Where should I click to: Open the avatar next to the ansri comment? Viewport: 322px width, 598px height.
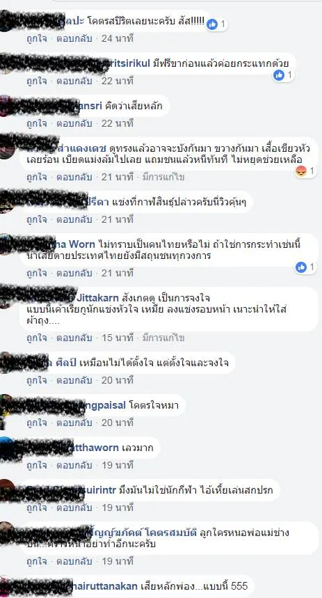pyautogui.click(x=6, y=105)
